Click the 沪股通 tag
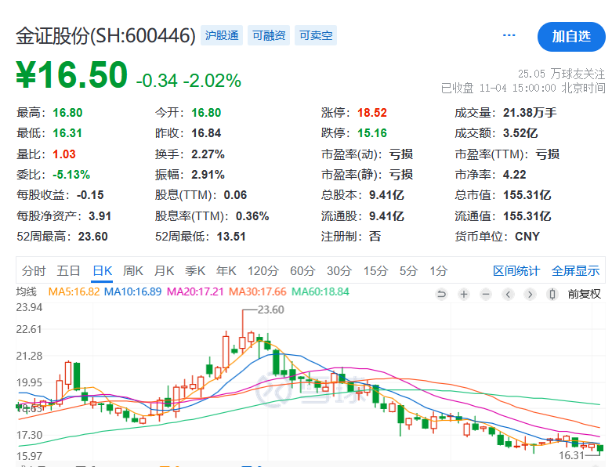Viewport: 612px width, 467px height. pyautogui.click(x=222, y=35)
